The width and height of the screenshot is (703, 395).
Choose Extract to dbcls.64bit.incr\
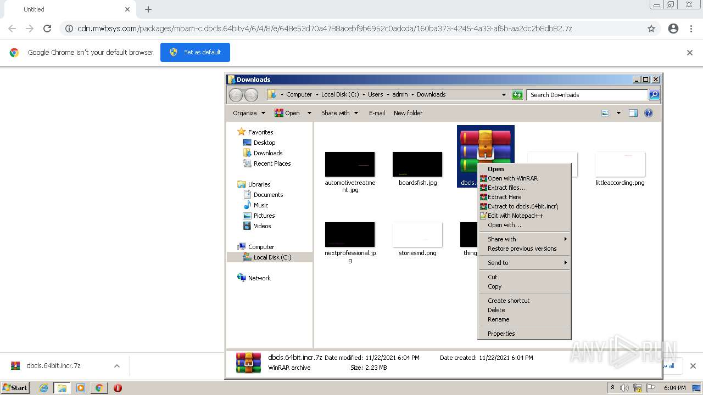(x=525, y=206)
